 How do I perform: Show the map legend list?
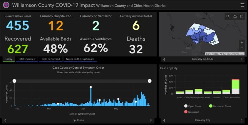point(241,16)
